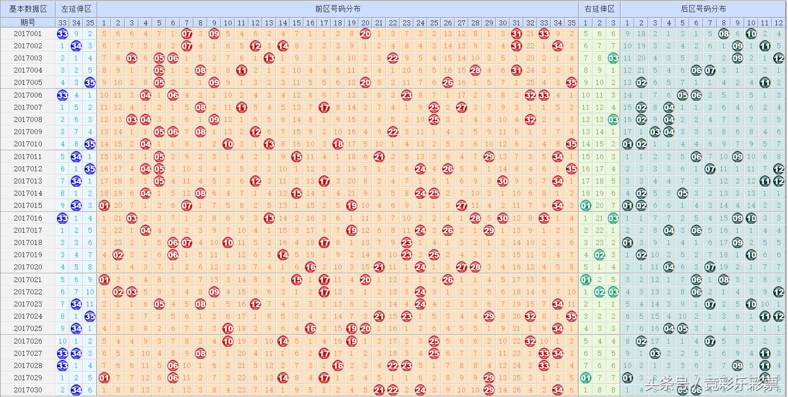This screenshot has height=397, width=788.
Task: Click dark ball 10 in row 2017019 back zone
Action: click(x=751, y=255)
